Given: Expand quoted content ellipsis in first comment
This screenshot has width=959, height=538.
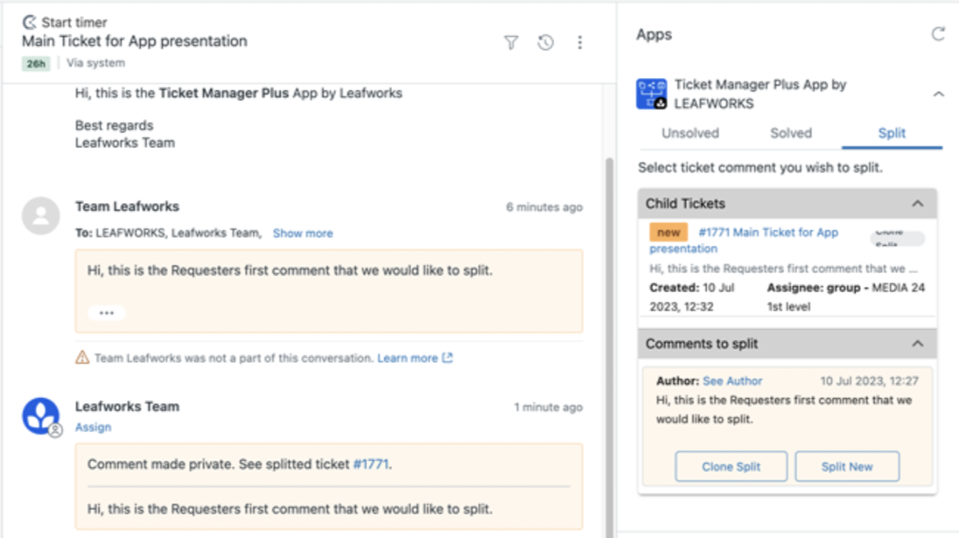Looking at the screenshot, I should tap(106, 313).
